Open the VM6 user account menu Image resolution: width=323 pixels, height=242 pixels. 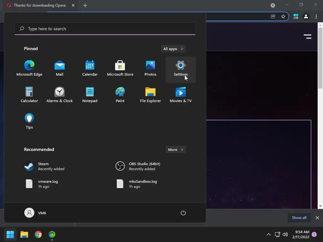[35, 213]
